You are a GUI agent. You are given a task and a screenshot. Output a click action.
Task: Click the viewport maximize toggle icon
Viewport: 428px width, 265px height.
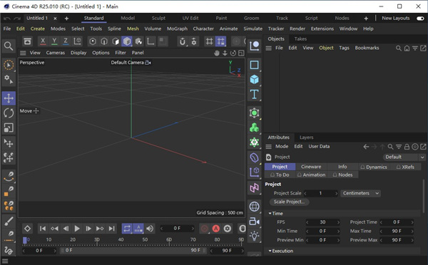tap(241, 53)
